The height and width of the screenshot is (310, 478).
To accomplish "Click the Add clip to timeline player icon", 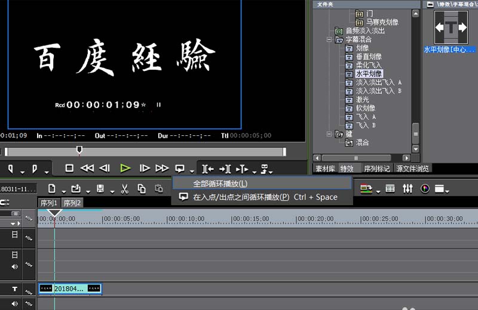I will pyautogui.click(x=242, y=169).
